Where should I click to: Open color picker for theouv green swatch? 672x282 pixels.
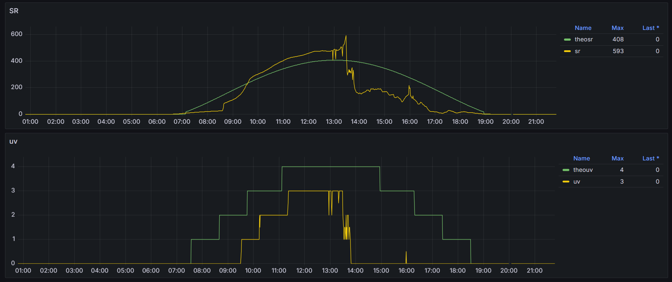pos(566,170)
